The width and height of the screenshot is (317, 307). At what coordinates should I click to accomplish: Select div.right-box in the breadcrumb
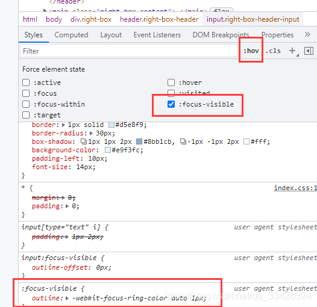[x=91, y=19]
